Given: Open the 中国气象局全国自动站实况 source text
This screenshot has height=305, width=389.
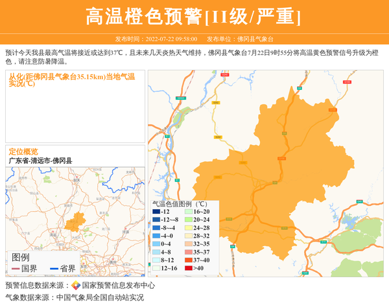Looking at the screenshot, I should [x=100, y=298].
